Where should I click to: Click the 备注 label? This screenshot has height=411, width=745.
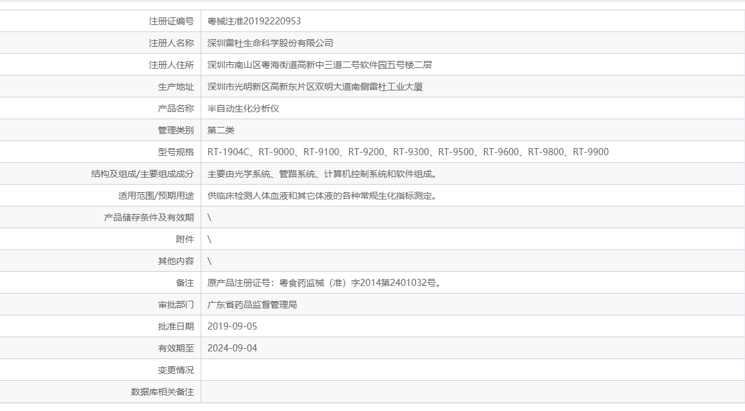185,283
